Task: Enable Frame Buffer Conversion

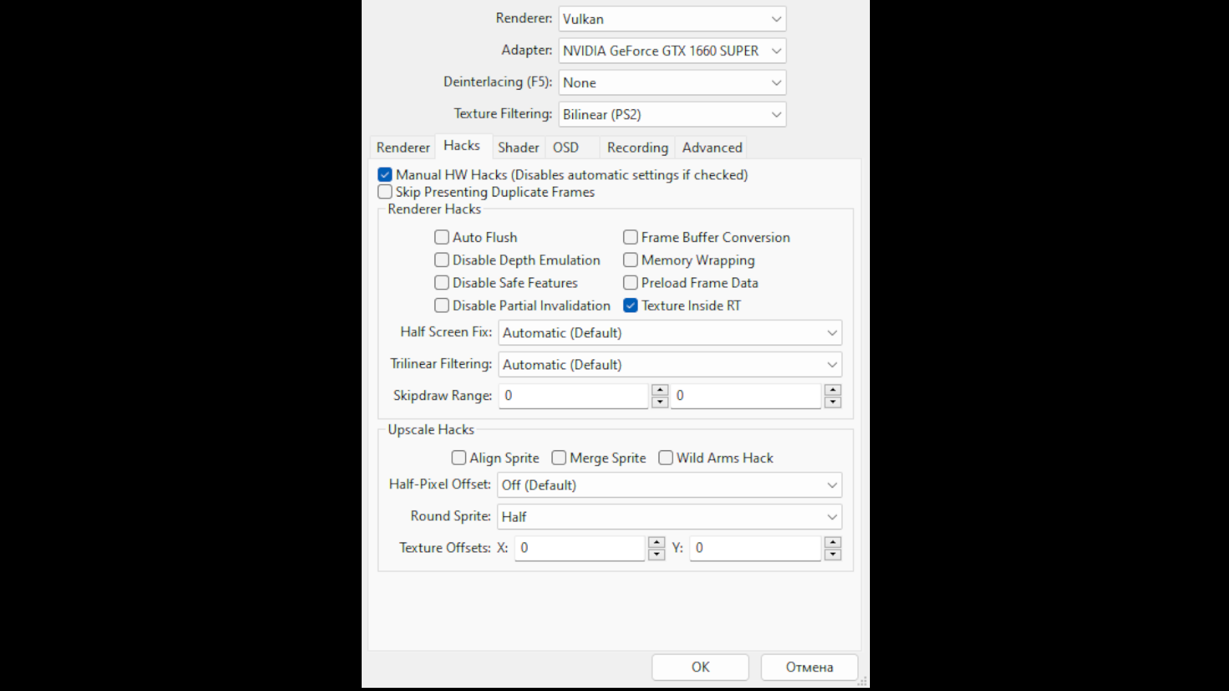Action: [x=631, y=237]
